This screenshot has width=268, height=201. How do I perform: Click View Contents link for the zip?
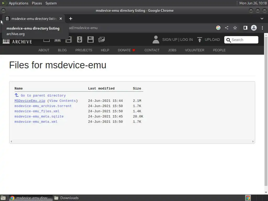(x=63, y=101)
